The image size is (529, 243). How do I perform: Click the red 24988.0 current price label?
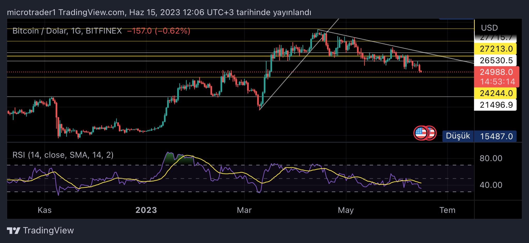coord(496,72)
